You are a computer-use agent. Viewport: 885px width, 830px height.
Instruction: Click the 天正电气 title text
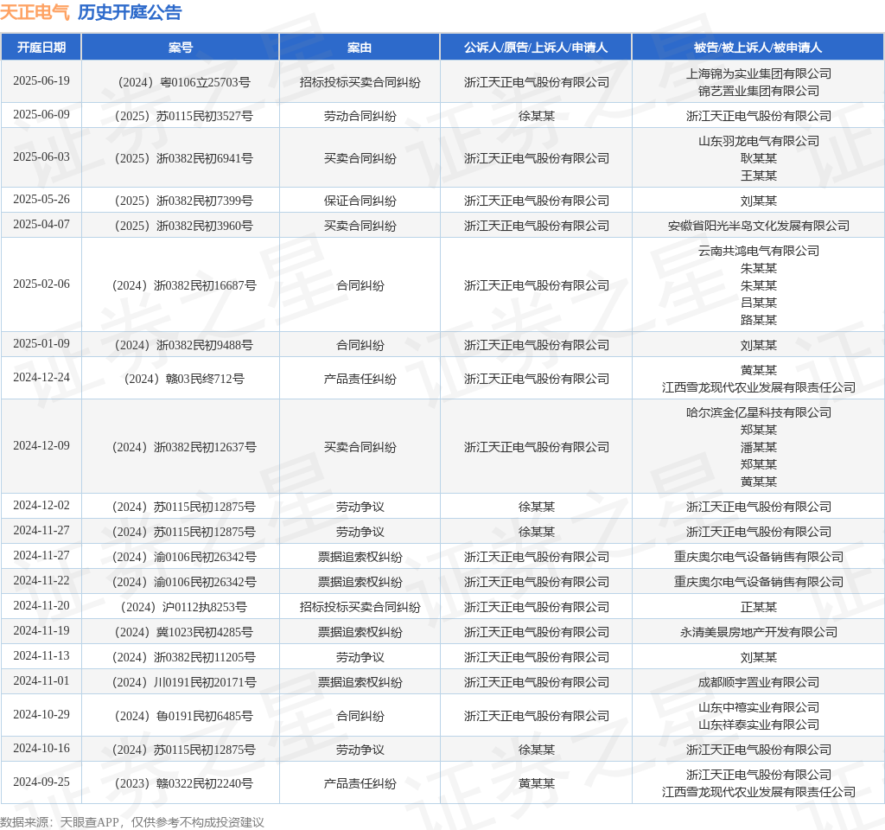point(35,12)
